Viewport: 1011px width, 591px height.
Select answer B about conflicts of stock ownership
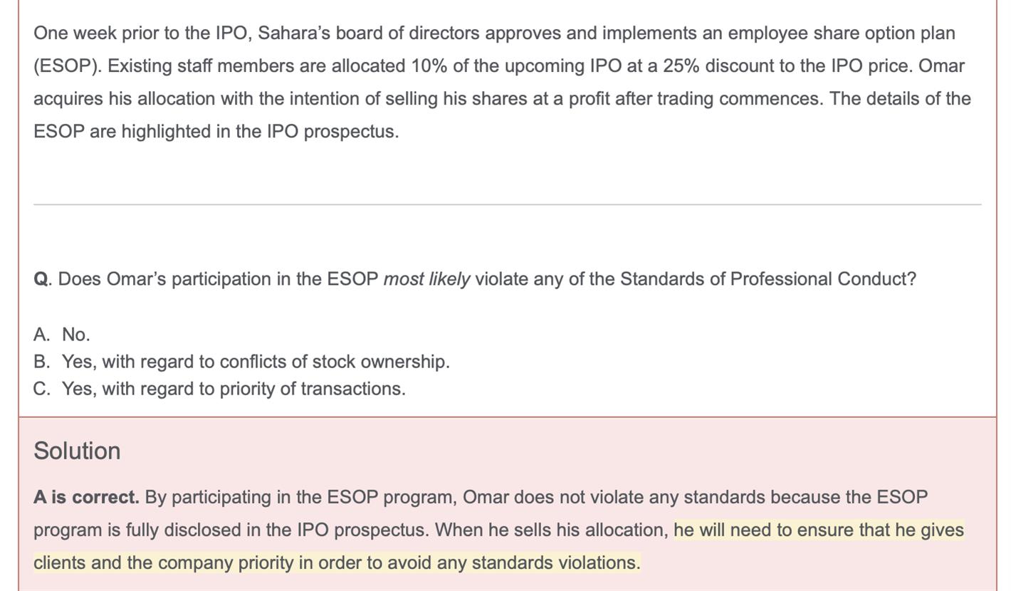point(256,362)
